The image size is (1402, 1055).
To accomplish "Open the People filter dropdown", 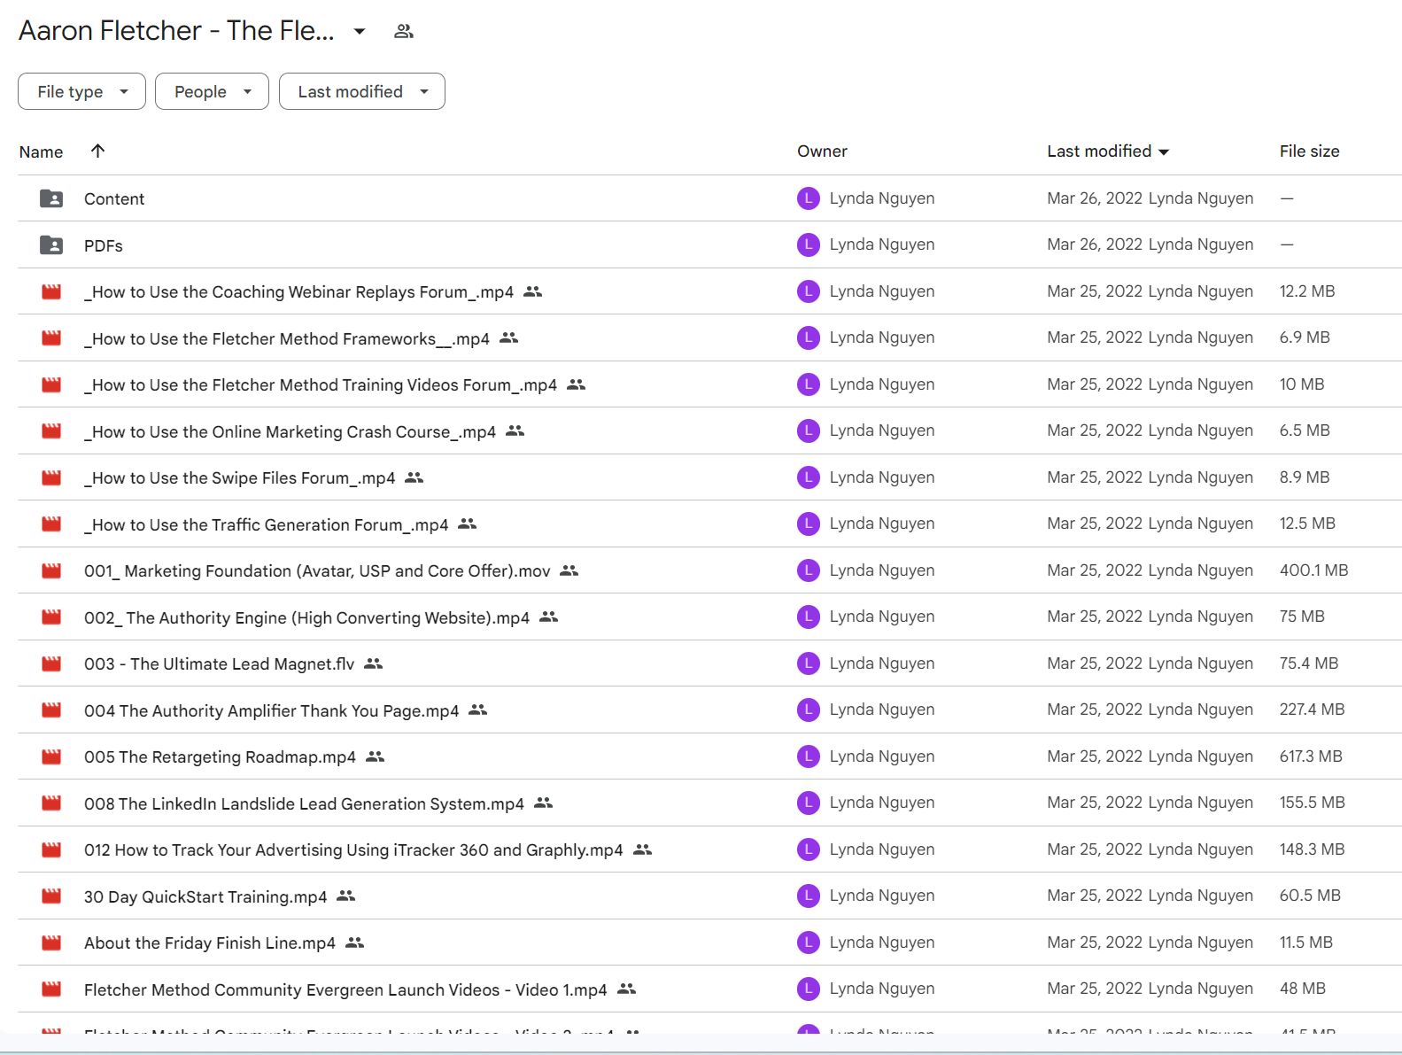I will 212,91.
